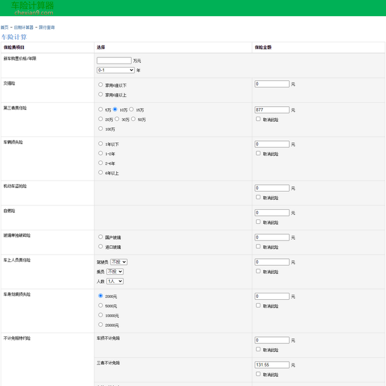Image resolution: width=386 pixels, height=386 pixels.
Task: Select 100万 third-party liability option
Action: [x=100, y=129]
